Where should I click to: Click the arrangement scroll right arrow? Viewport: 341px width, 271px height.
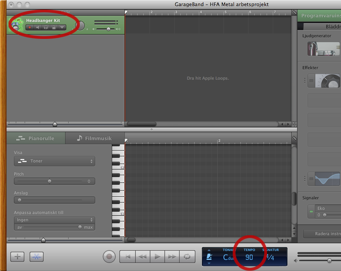click(288, 124)
